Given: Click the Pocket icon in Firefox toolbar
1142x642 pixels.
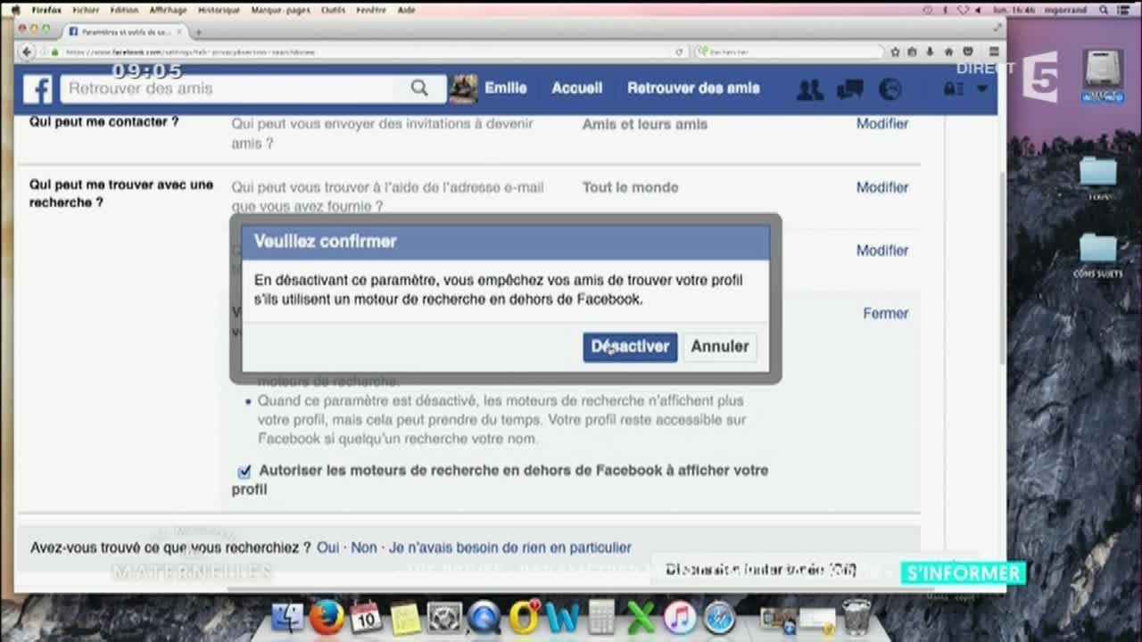Looking at the screenshot, I should click(968, 53).
